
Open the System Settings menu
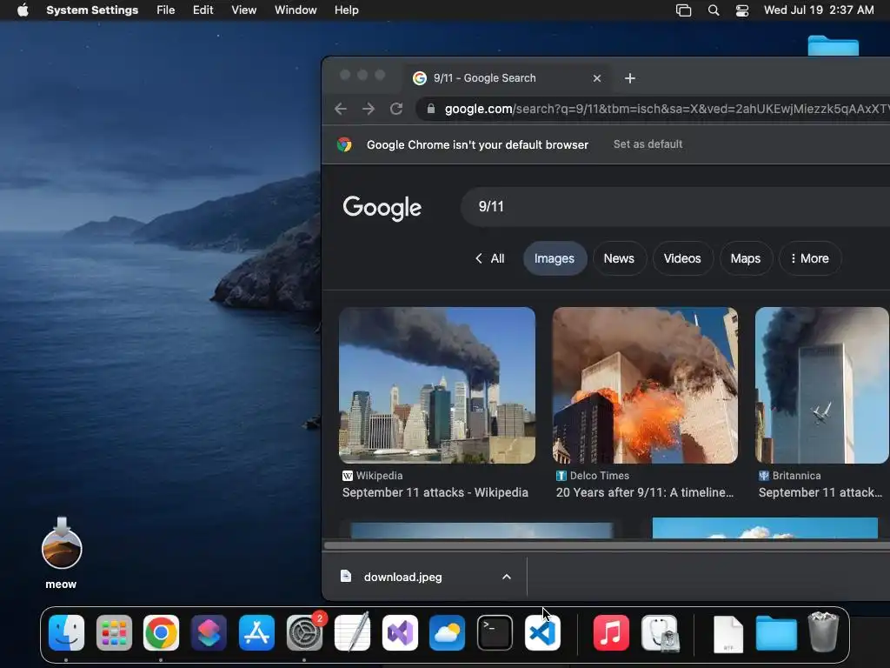pyautogui.click(x=92, y=10)
